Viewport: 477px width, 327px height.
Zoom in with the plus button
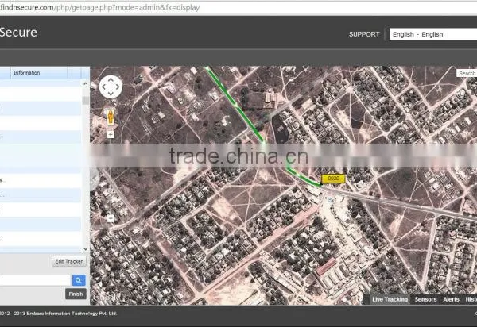click(111, 134)
